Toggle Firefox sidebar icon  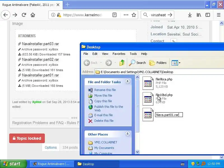207,15
